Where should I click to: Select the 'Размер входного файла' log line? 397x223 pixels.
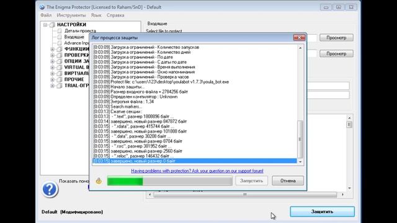pos(195,92)
